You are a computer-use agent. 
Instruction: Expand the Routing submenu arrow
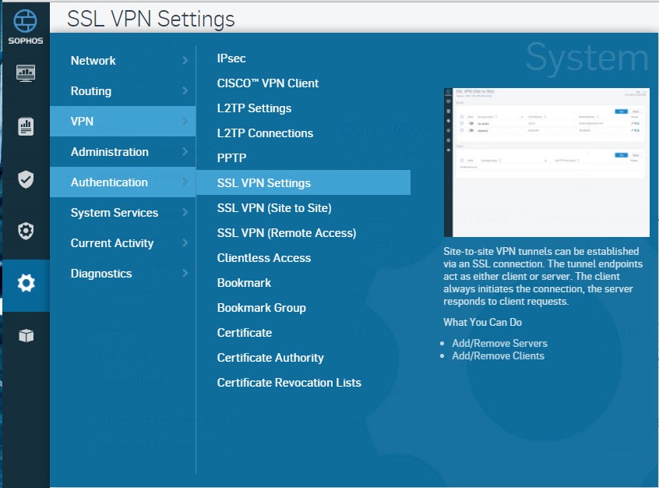tap(185, 91)
